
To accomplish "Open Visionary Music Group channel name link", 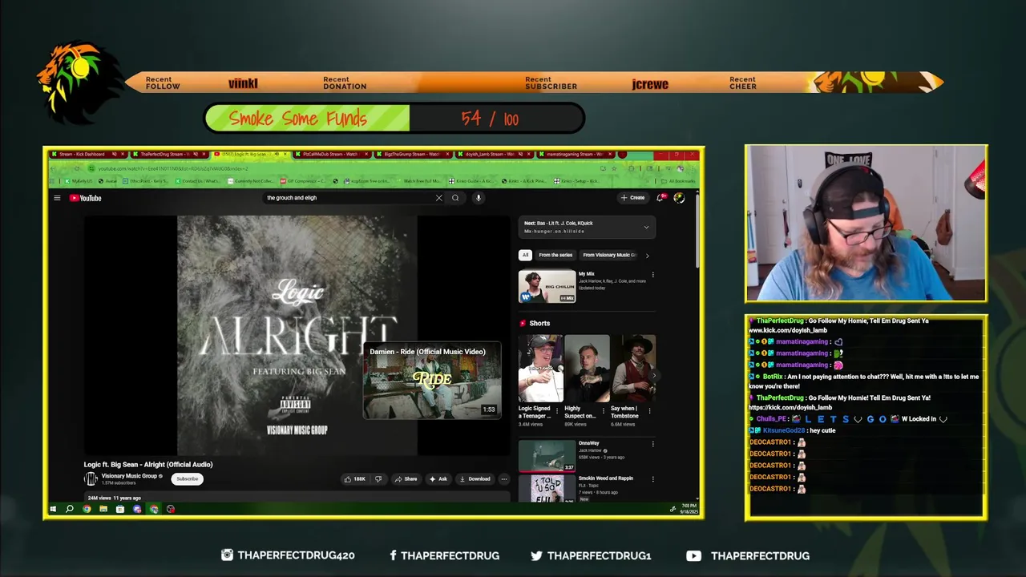I will point(129,476).
